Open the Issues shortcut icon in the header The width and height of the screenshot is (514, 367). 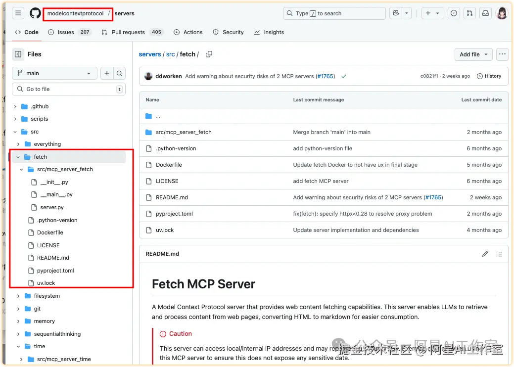point(454,13)
